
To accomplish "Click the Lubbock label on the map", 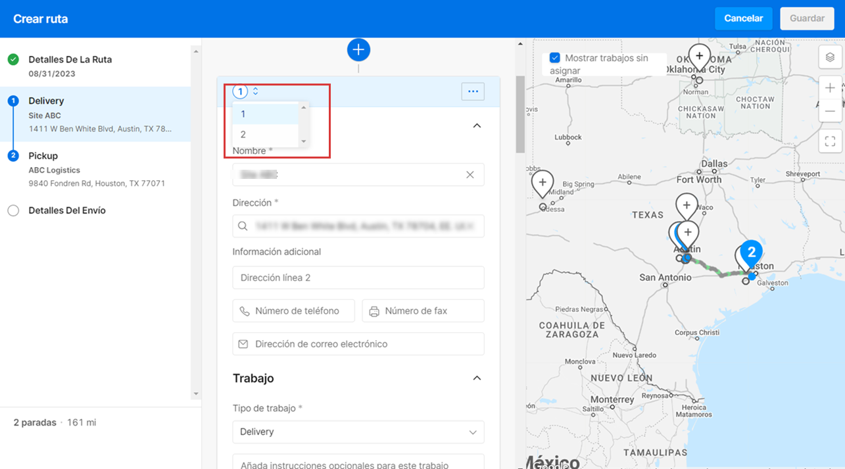I will point(568,137).
